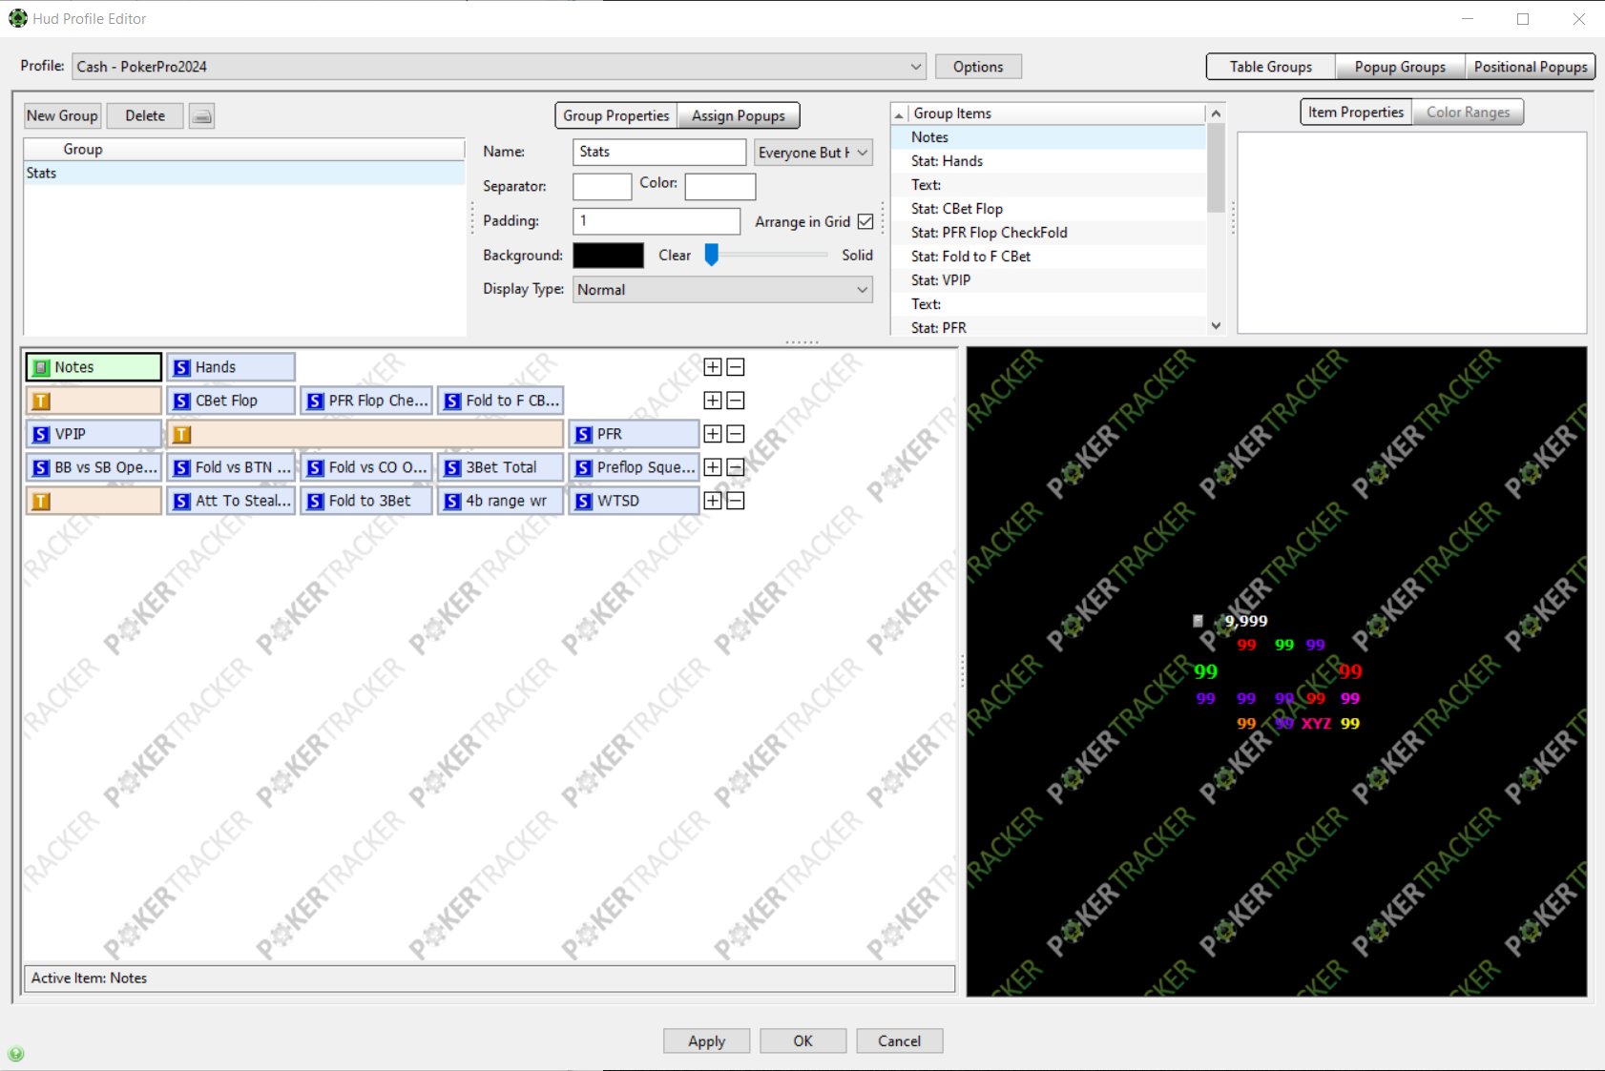
Task: Click Group Items scrollbar up arrow
Action: 1216,113
